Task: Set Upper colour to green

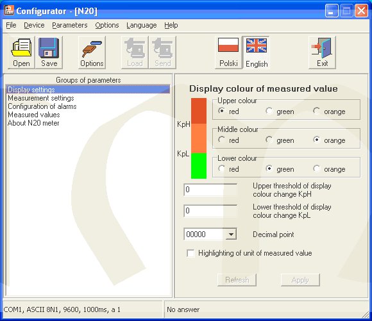Action: [269, 111]
